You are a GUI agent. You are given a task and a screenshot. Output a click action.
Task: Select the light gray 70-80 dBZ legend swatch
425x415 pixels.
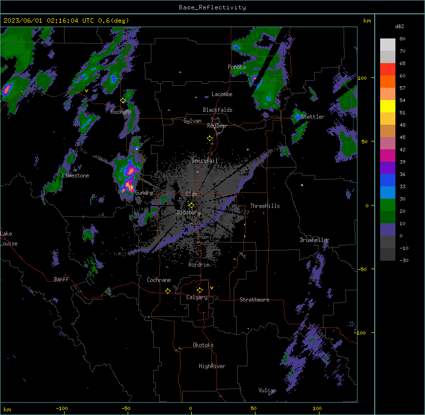coord(388,45)
